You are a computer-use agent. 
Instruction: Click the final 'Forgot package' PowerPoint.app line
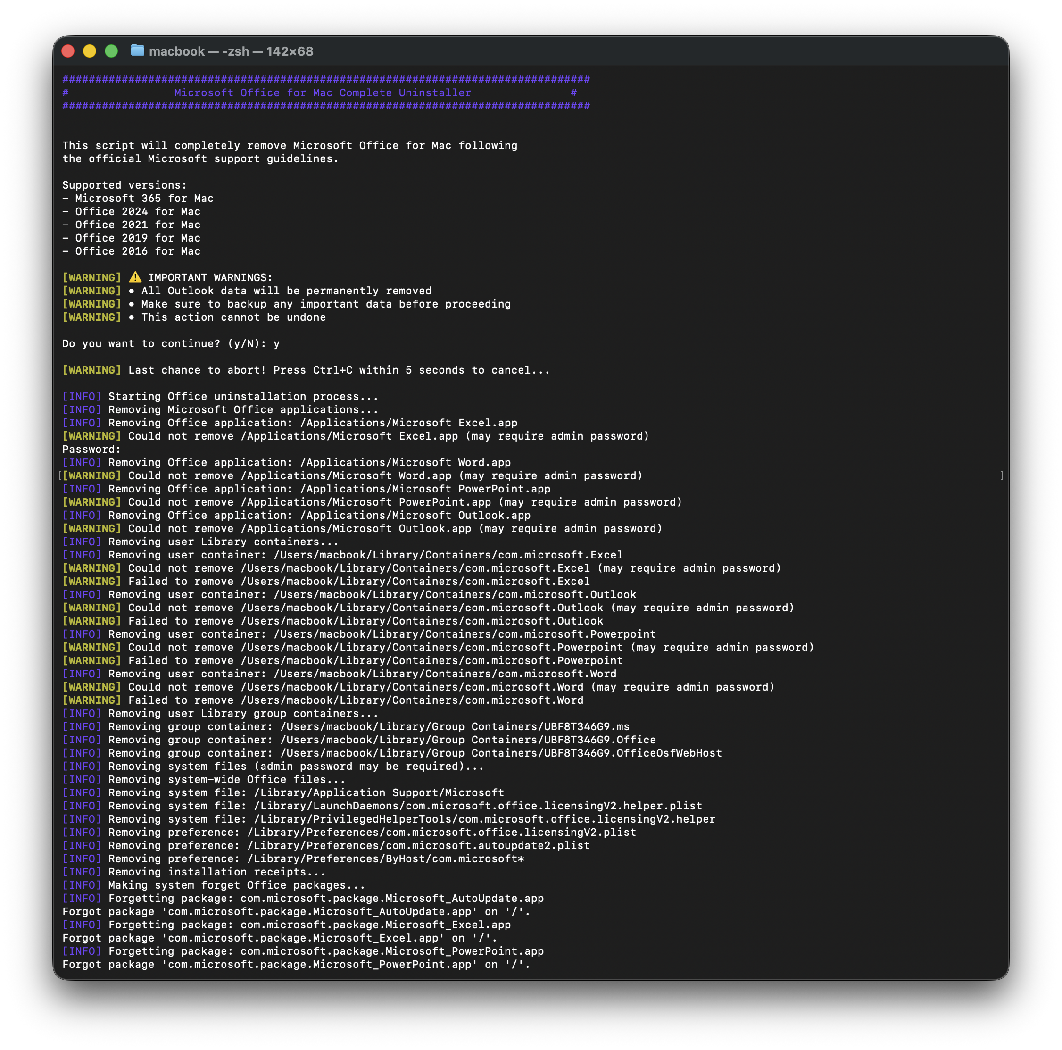(296, 964)
